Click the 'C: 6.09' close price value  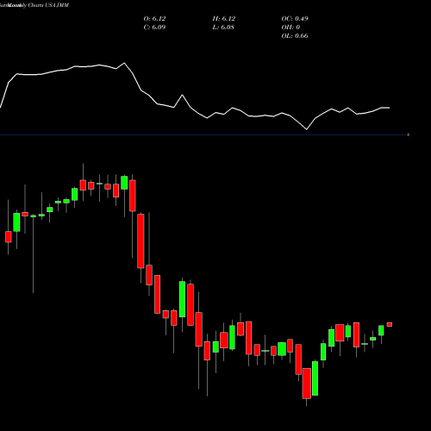pos(154,27)
